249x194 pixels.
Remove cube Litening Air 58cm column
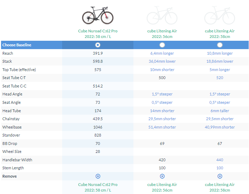pos(220,176)
